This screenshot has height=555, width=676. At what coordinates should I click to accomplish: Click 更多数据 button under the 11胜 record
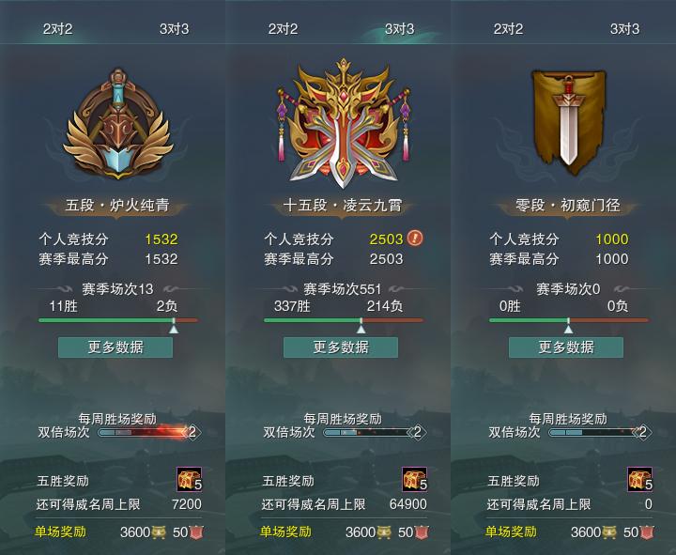coord(115,347)
